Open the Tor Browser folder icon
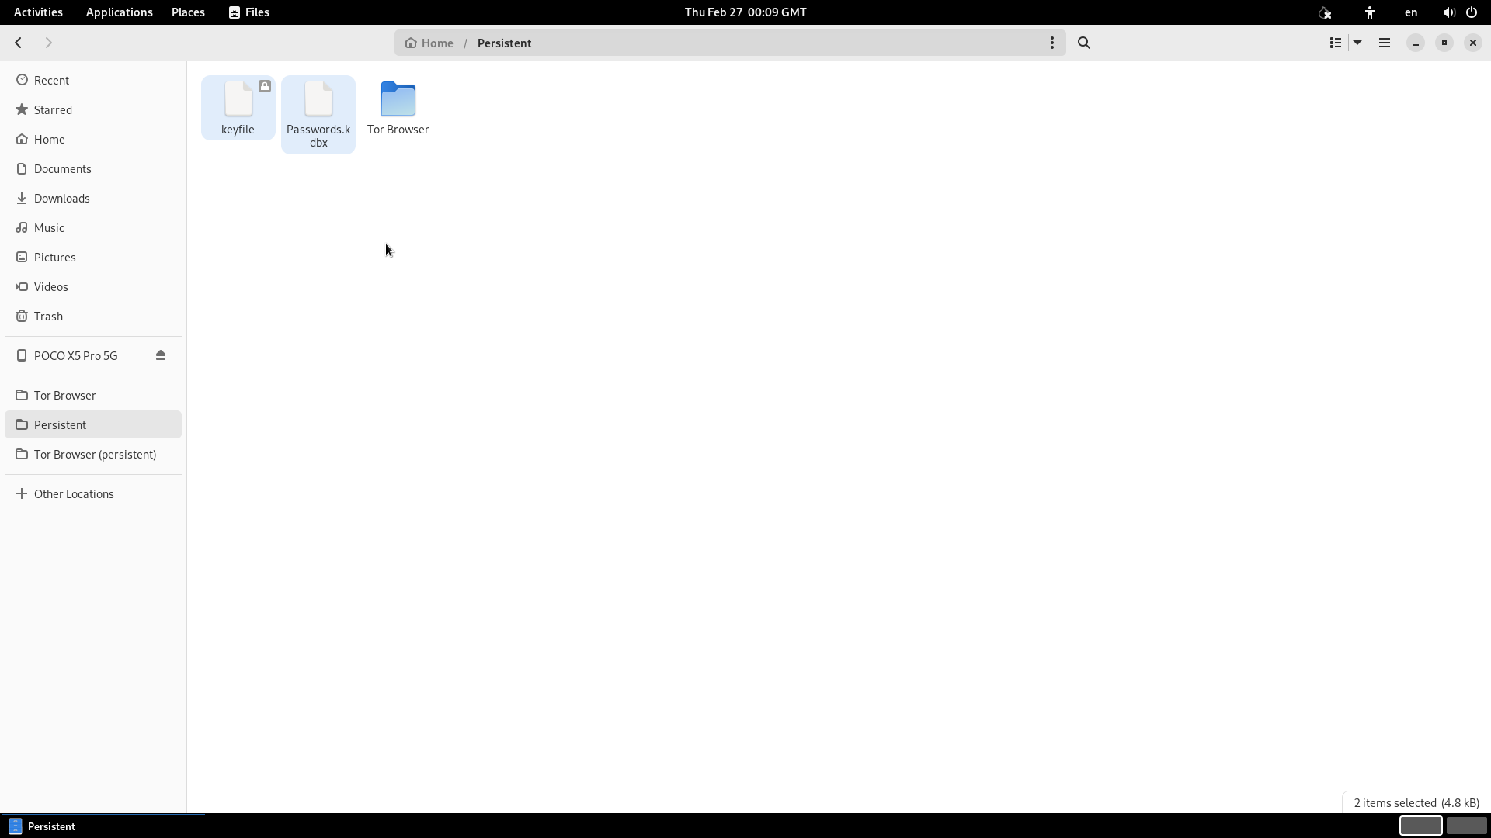Image resolution: width=1491 pixels, height=838 pixels. click(x=398, y=101)
